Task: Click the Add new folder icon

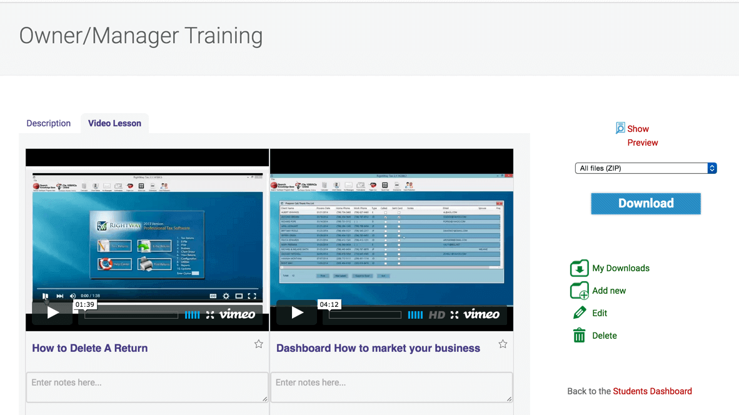Action: [579, 291]
